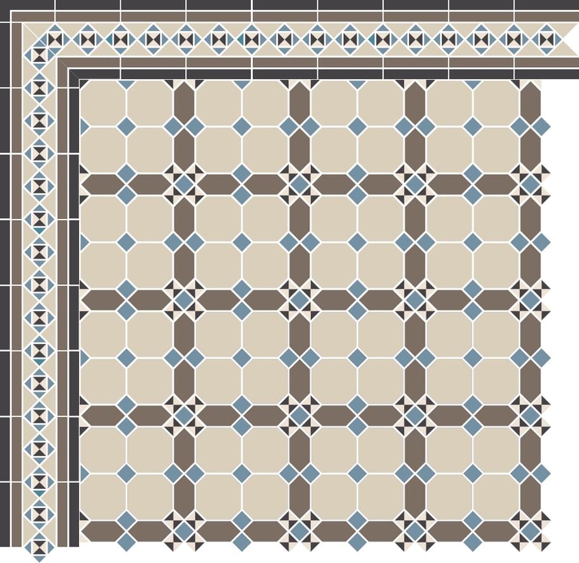Click blue diamond between the four top-left octagons

coord(126,127)
